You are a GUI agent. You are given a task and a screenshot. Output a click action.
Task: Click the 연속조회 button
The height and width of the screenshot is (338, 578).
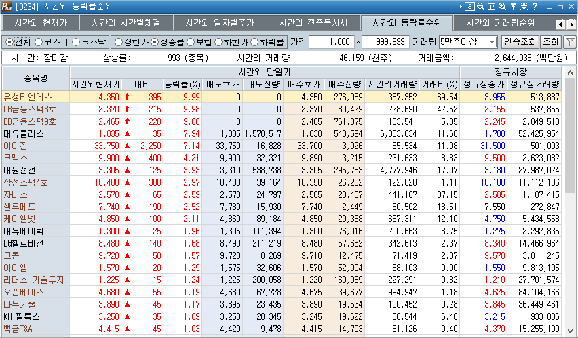point(520,41)
